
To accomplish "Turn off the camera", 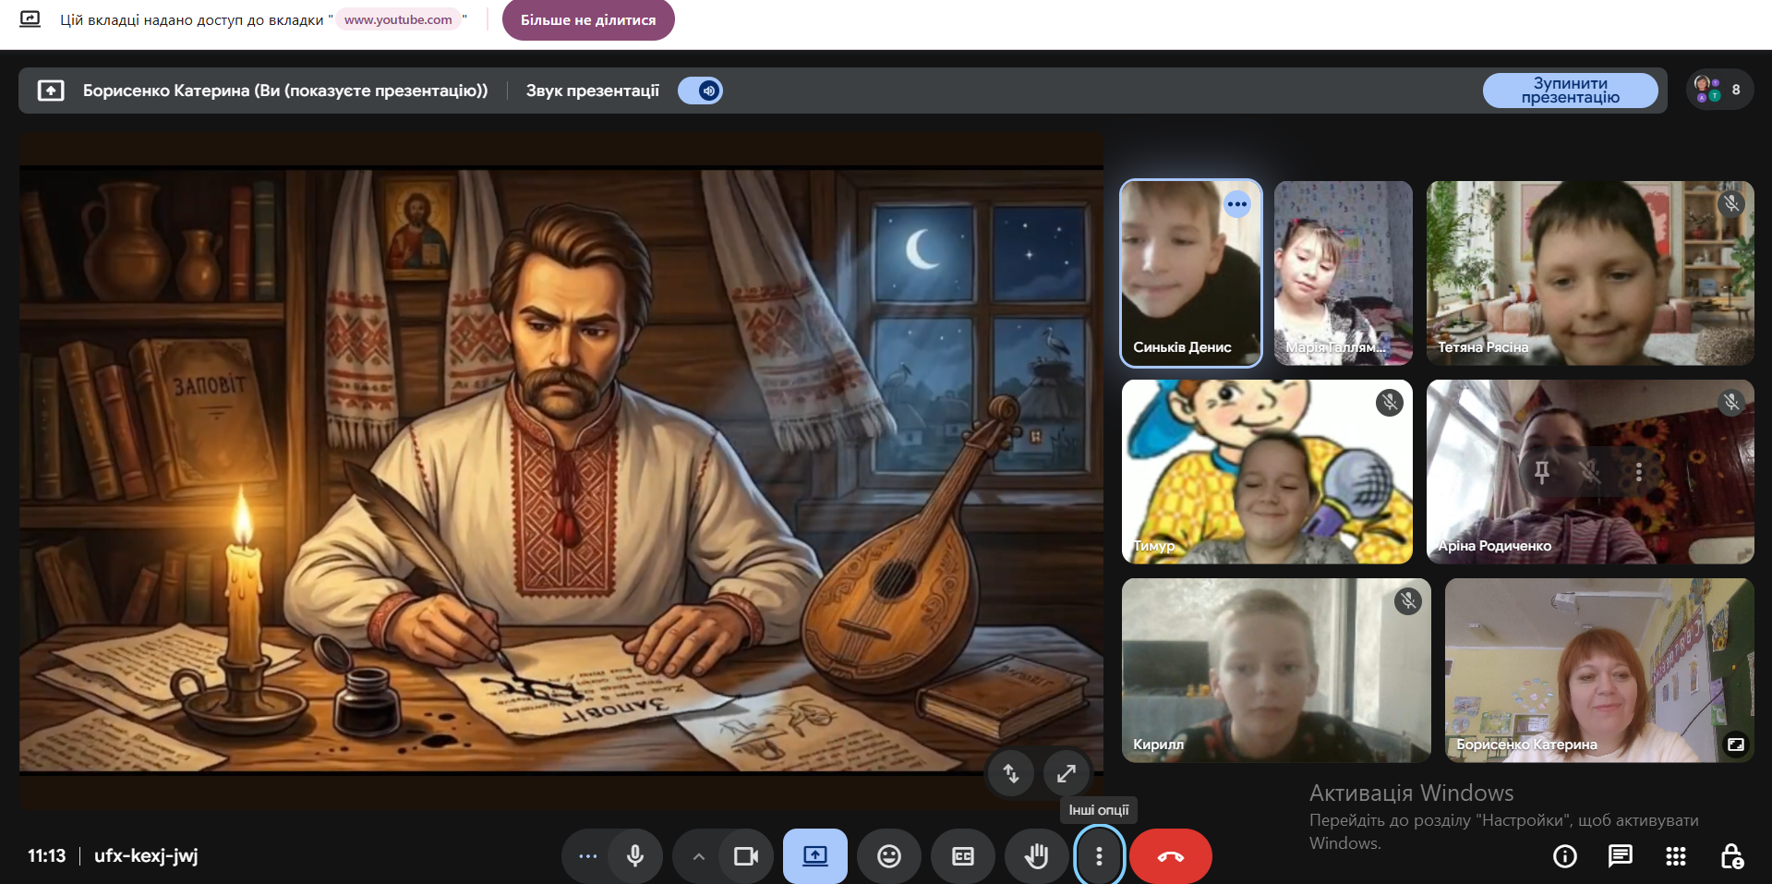I will (745, 856).
